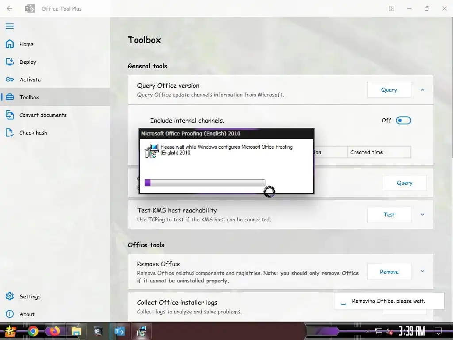Click the Convert documents icon
This screenshot has height=340, width=453.
[10, 115]
